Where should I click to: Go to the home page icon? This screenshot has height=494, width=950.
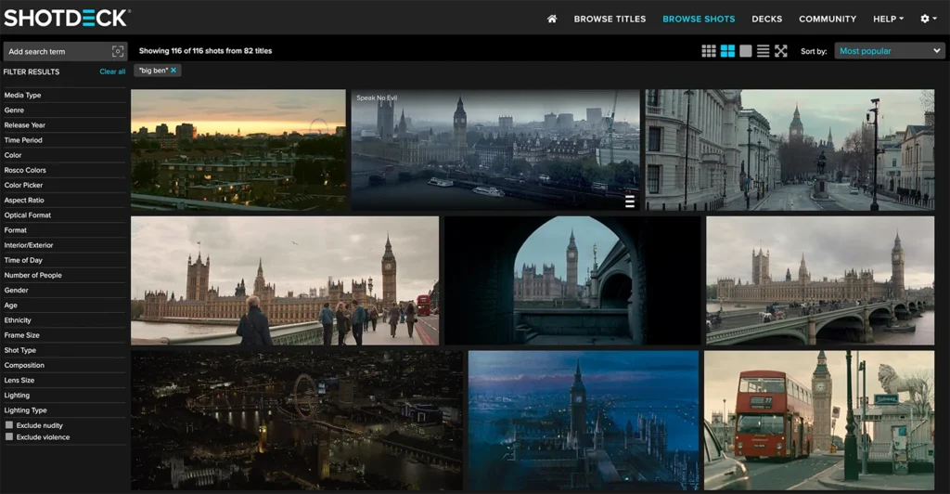[x=552, y=19]
